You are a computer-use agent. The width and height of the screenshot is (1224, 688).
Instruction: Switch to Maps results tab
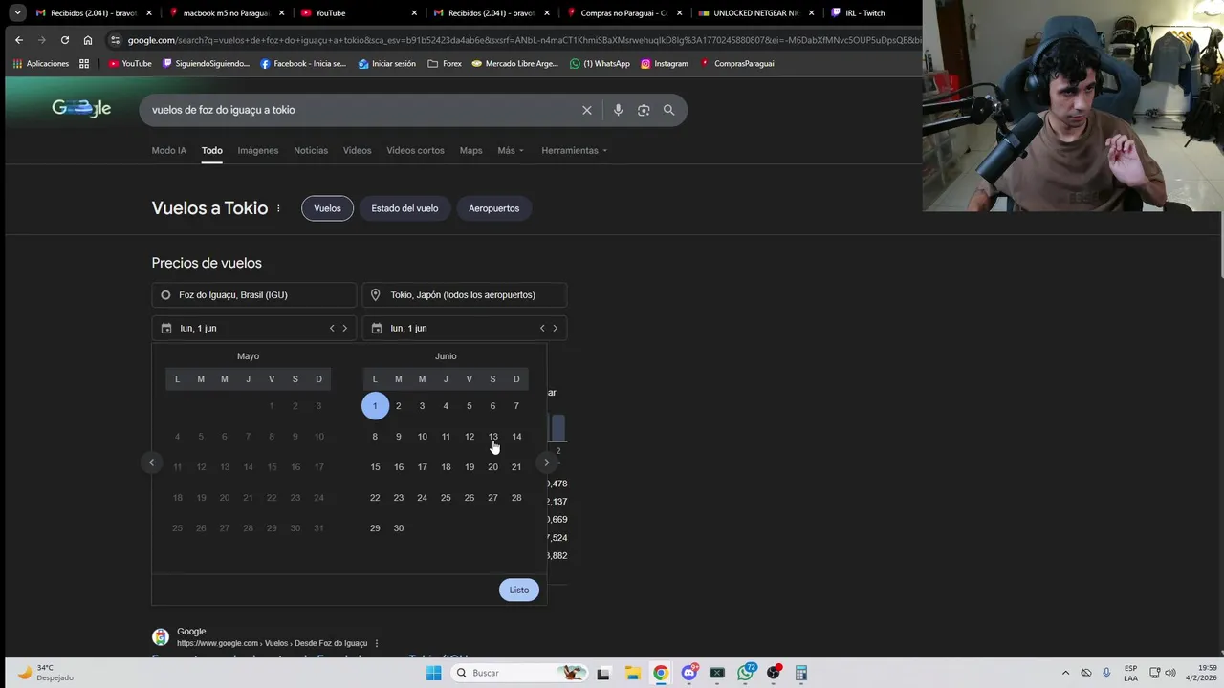[470, 150]
